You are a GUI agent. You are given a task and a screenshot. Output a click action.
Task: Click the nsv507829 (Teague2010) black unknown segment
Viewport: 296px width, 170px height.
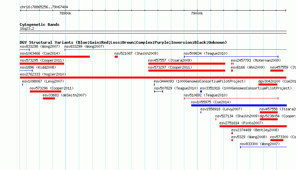159,91
